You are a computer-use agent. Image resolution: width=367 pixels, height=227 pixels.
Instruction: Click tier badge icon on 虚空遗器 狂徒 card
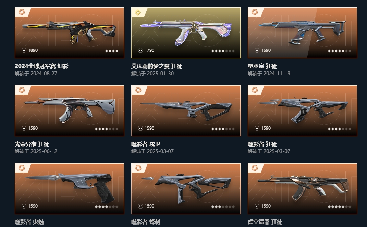tap(255, 168)
